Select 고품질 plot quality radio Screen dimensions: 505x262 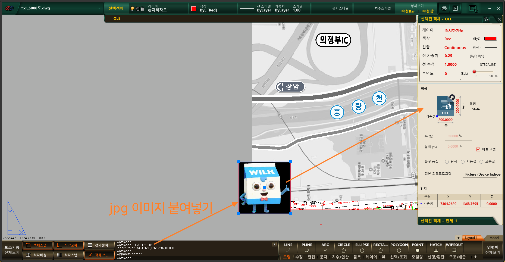pyautogui.click(x=481, y=162)
